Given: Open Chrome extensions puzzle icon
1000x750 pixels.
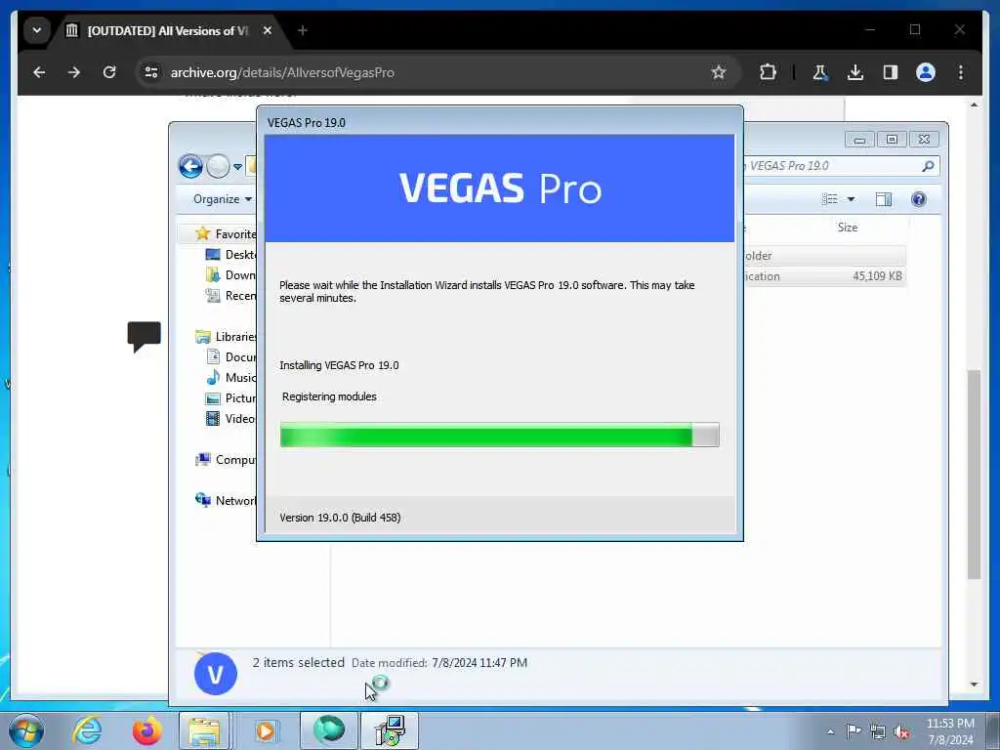Looking at the screenshot, I should 768,72.
